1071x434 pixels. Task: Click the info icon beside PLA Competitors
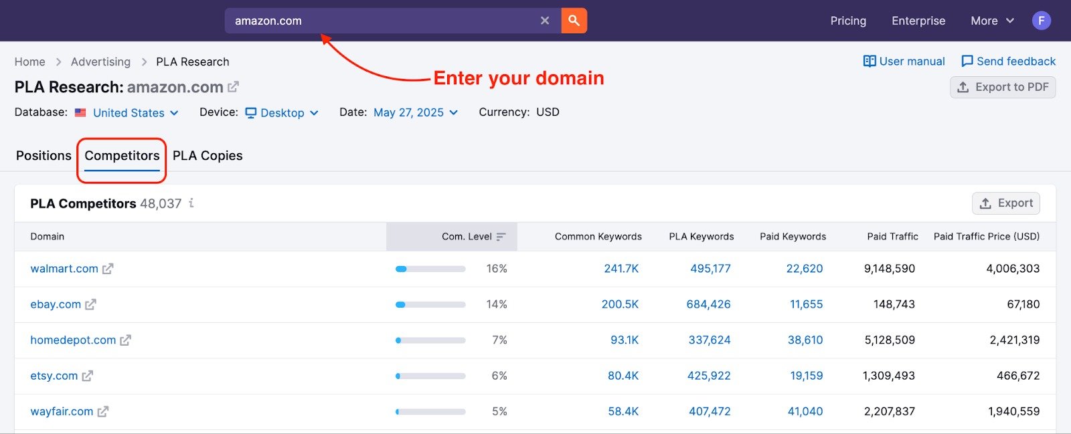[191, 203]
